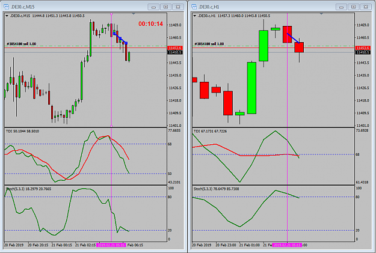Open the triangle dropdown beside .DE30.c,M15 OHLC text
The image size is (376, 253).
tap(7, 16)
